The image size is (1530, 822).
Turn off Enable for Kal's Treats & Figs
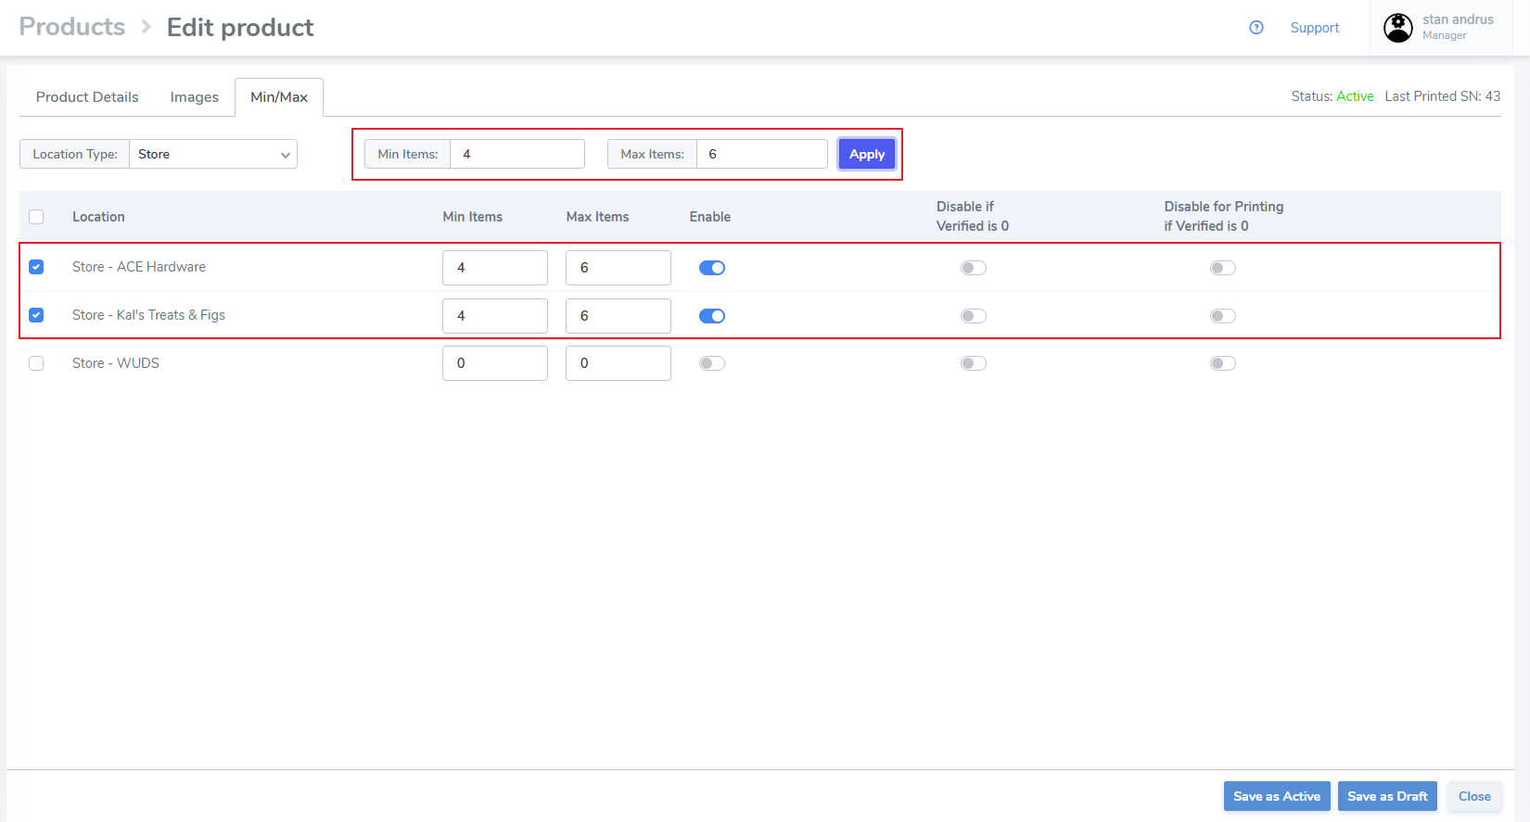pos(712,316)
